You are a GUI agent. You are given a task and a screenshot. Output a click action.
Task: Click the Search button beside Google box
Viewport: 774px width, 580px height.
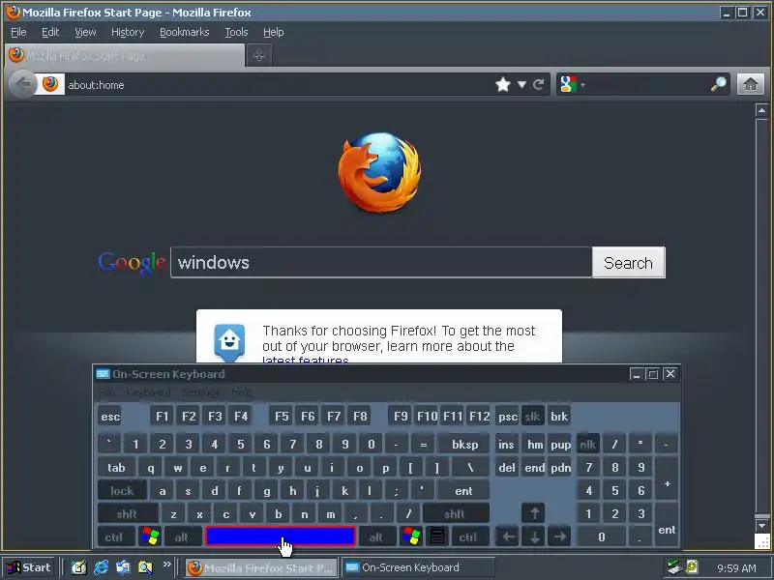click(628, 262)
